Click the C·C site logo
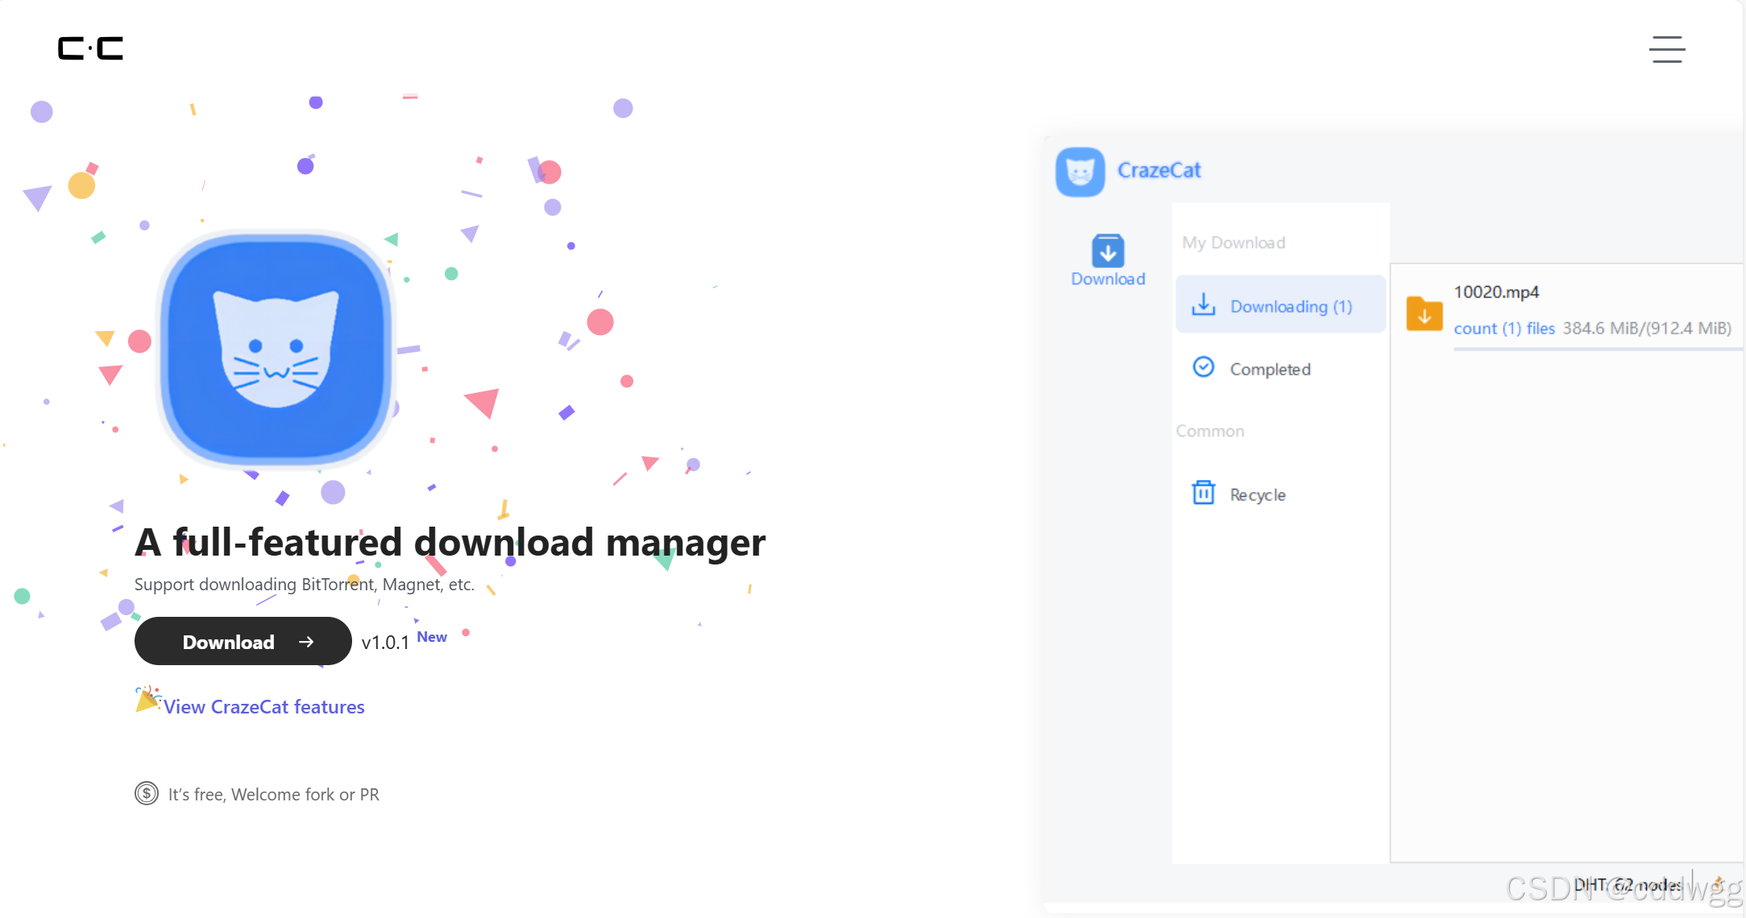The image size is (1746, 918). [90, 48]
